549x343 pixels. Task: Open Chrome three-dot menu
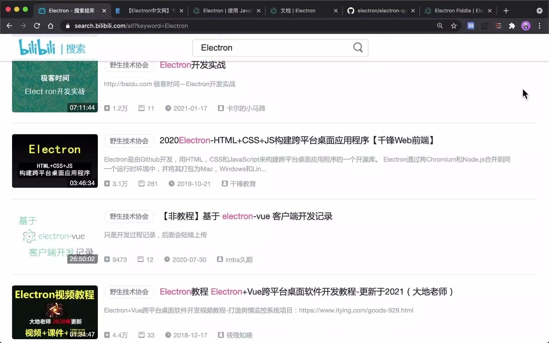click(539, 26)
